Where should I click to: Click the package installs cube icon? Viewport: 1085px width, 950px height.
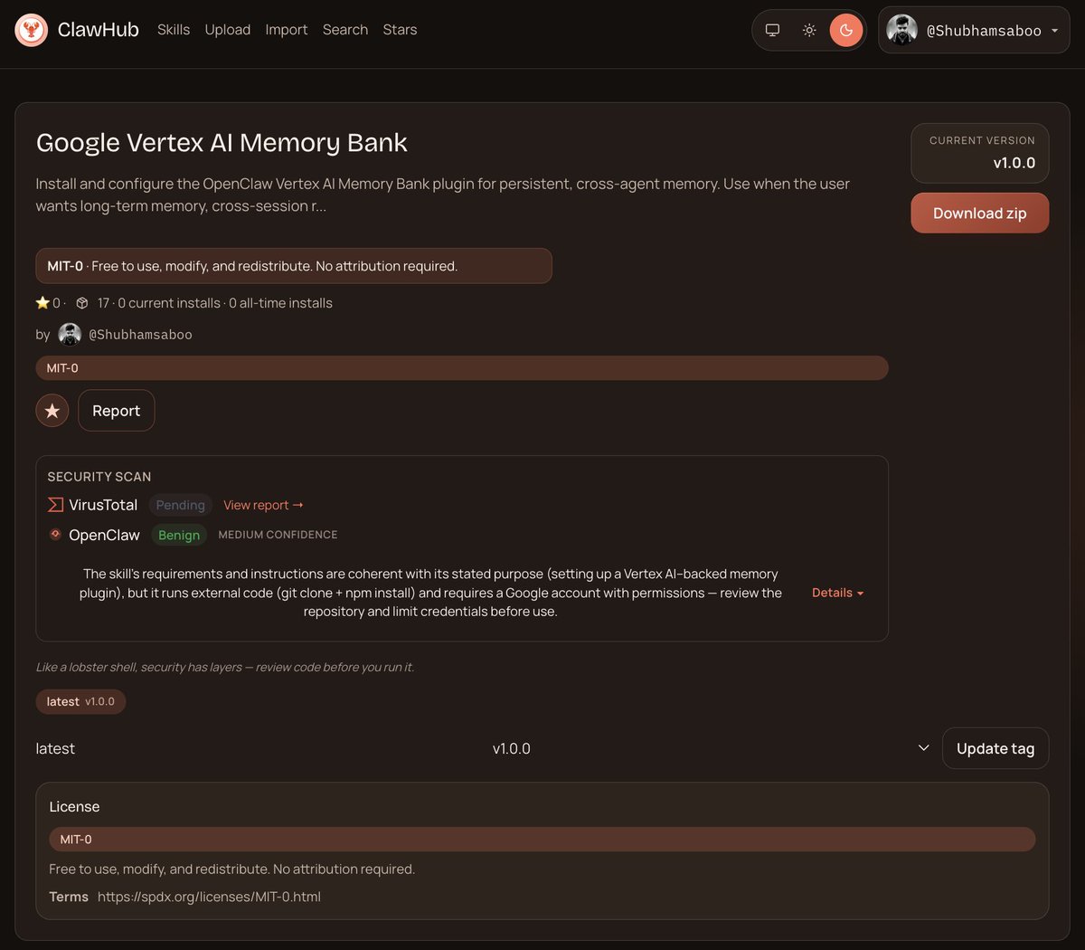[x=82, y=303]
